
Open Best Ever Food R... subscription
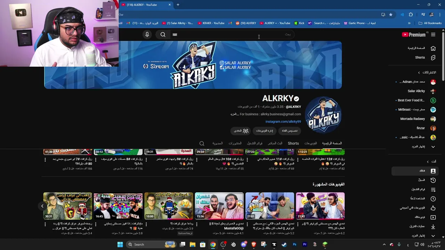coord(415,100)
